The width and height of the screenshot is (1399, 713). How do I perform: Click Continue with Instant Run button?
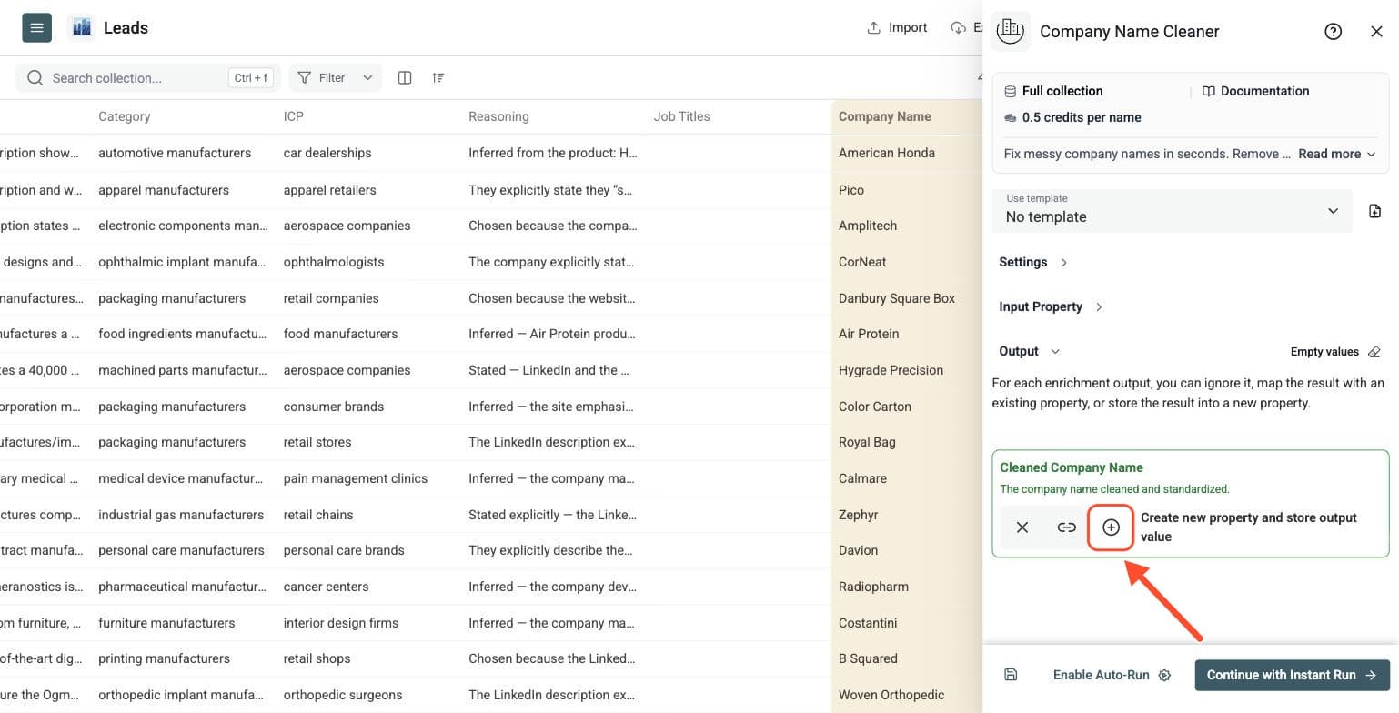[1293, 676]
